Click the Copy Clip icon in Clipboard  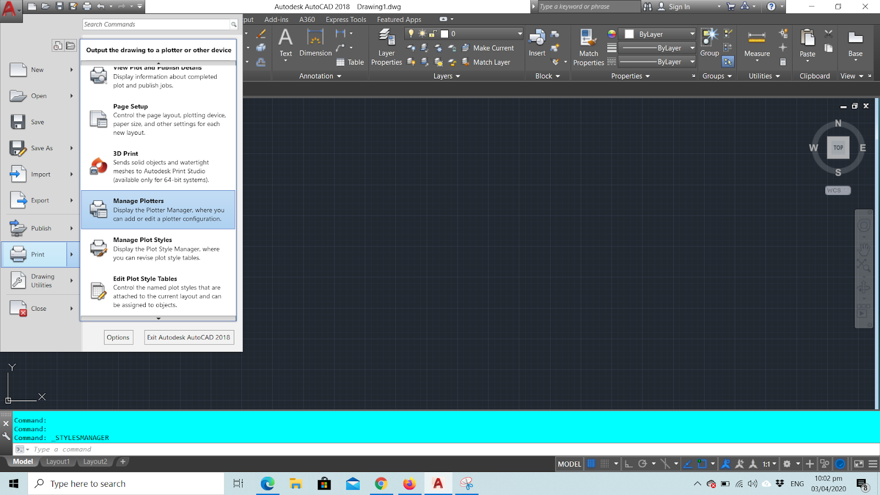[828, 48]
